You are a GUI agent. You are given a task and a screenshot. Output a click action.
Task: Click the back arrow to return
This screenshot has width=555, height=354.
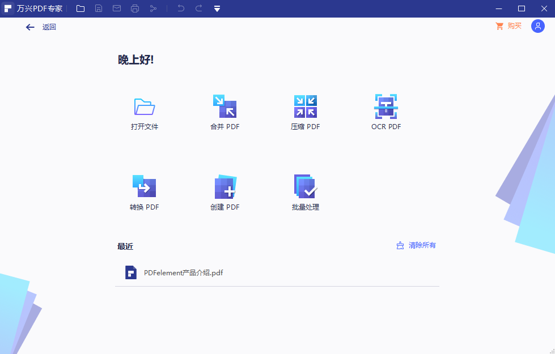(29, 27)
